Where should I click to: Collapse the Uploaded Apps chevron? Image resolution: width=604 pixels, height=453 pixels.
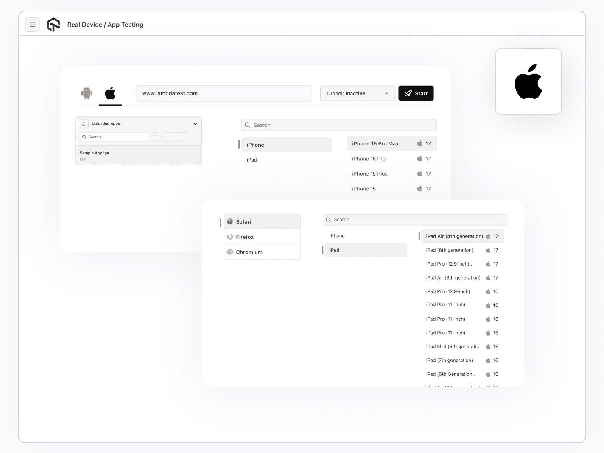195,124
